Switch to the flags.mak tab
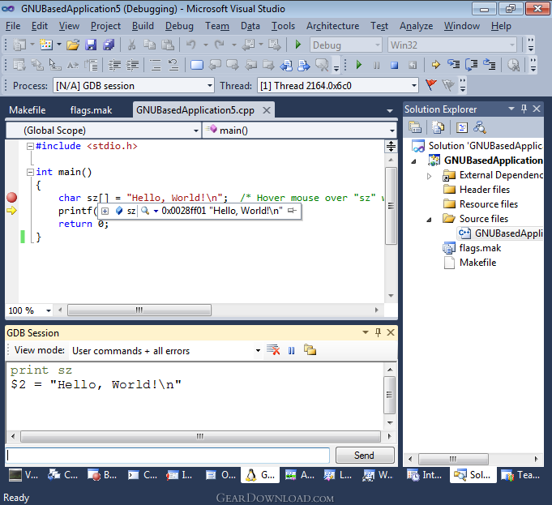The image size is (552, 505). [91, 110]
